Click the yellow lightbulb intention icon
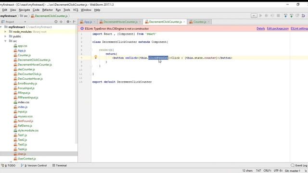 (x=96, y=57)
